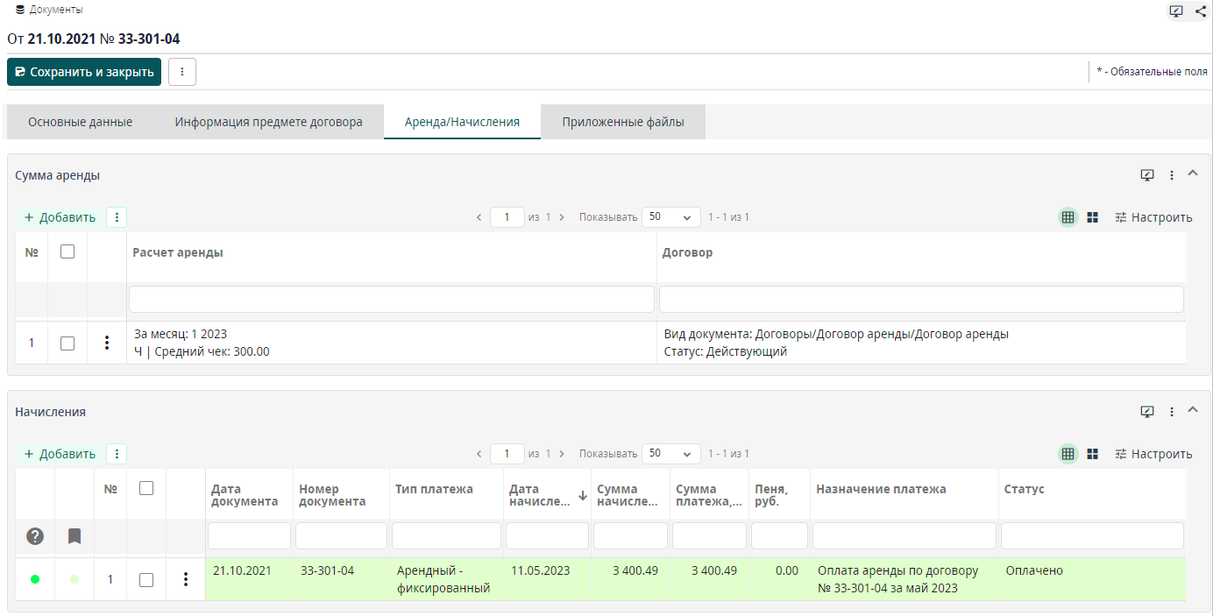The width and height of the screenshot is (1213, 616).
Task: Click the presentation screen icon in Начисления panel header
Action: click(x=1147, y=412)
